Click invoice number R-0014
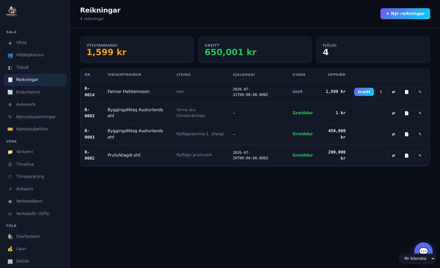The height and width of the screenshot is (268, 440). (x=89, y=92)
